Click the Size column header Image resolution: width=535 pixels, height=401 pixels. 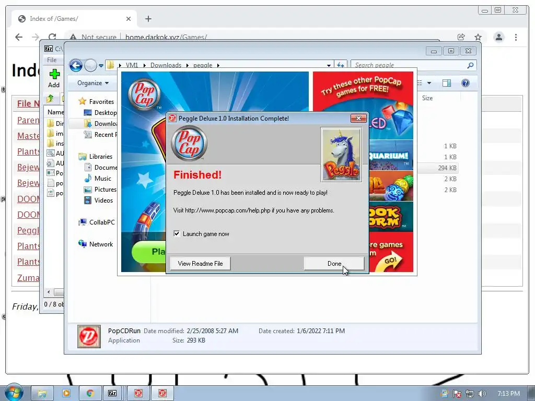(427, 98)
